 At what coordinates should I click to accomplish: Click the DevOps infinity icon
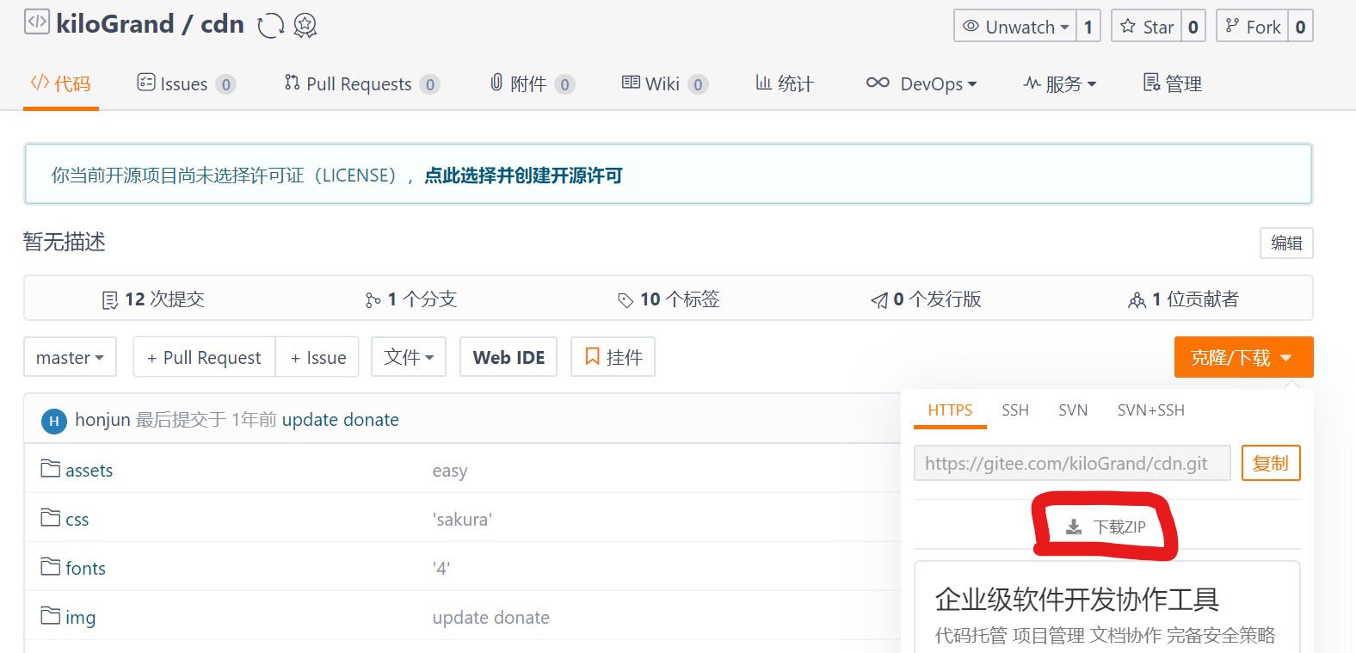point(878,83)
